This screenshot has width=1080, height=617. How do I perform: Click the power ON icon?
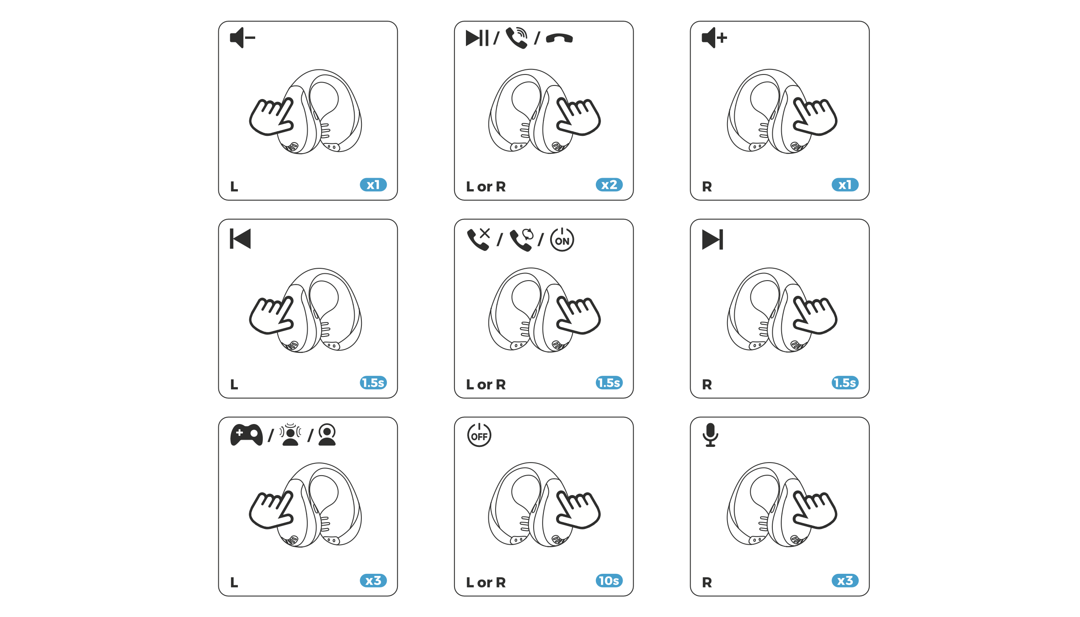click(x=562, y=240)
